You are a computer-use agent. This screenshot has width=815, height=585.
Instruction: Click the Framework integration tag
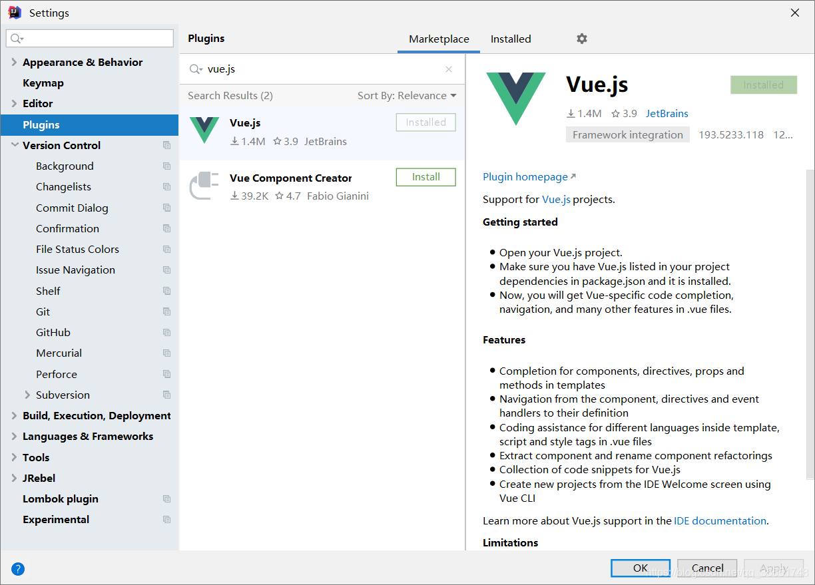tap(628, 134)
